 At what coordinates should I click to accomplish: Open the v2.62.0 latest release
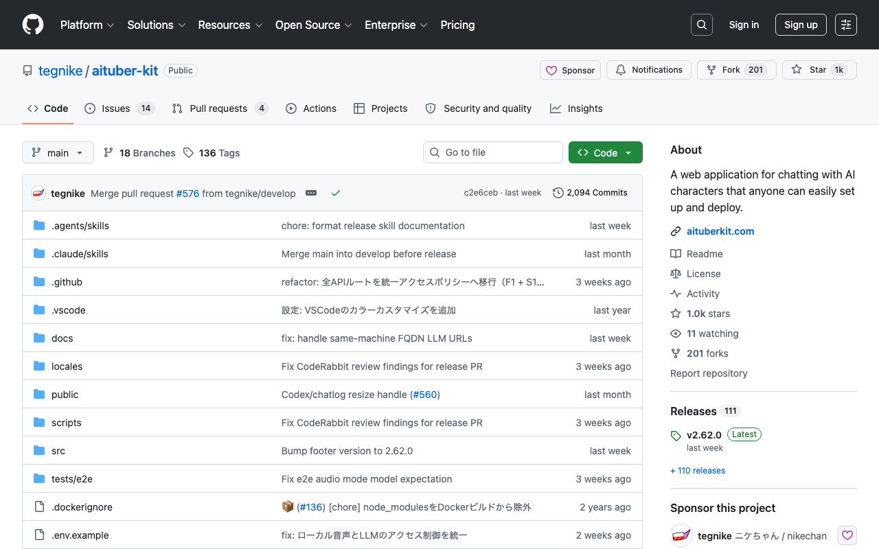click(704, 435)
